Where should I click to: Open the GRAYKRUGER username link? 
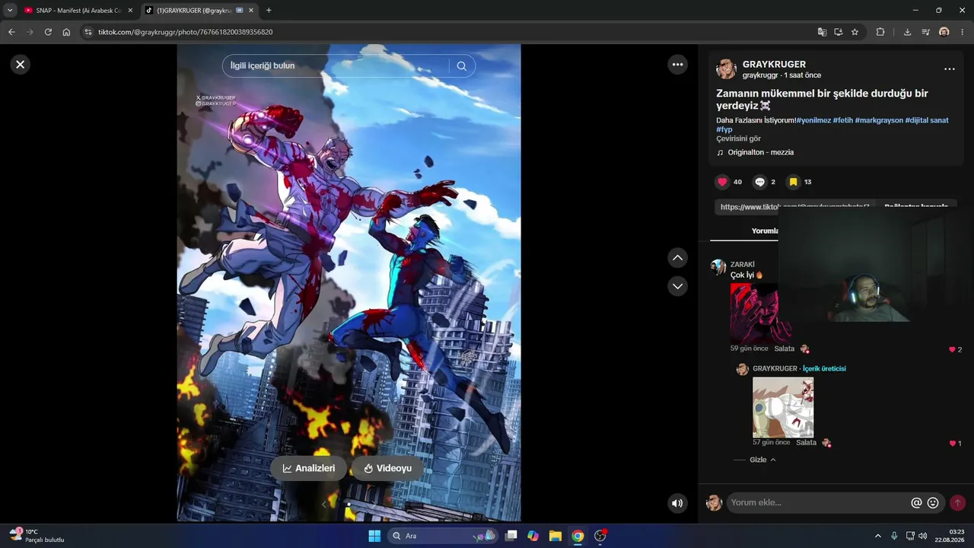point(774,65)
